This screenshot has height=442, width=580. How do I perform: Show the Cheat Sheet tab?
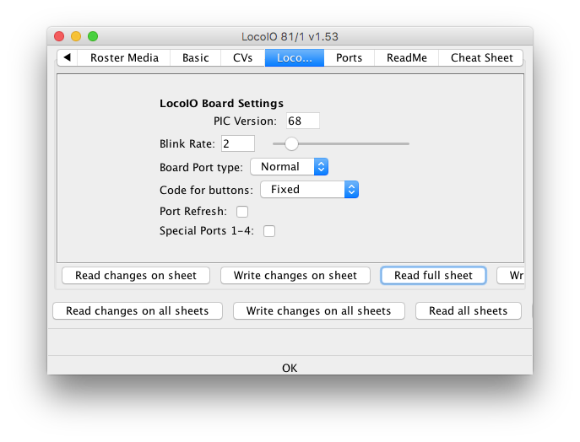(481, 58)
